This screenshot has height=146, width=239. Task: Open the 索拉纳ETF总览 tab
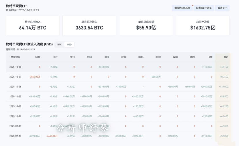[x=182, y=8]
